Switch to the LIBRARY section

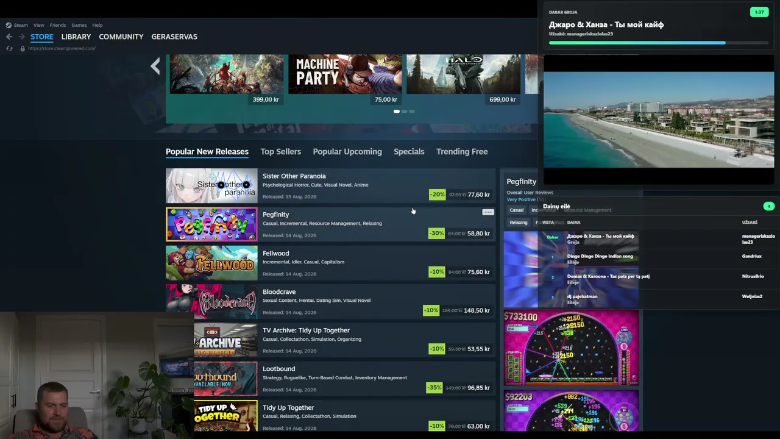76,37
